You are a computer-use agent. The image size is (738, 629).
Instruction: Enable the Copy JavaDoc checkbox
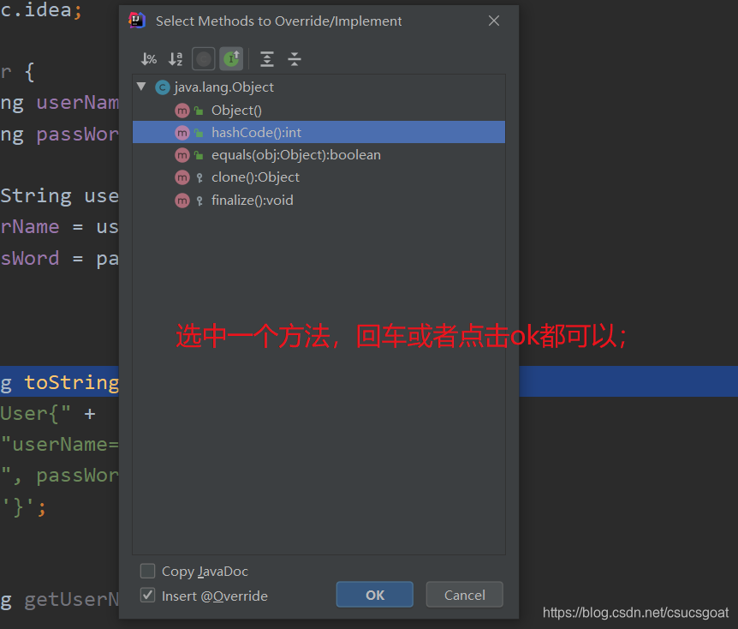(148, 571)
